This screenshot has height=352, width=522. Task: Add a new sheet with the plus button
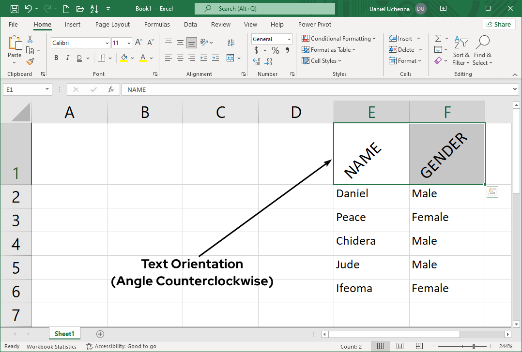tap(100, 334)
